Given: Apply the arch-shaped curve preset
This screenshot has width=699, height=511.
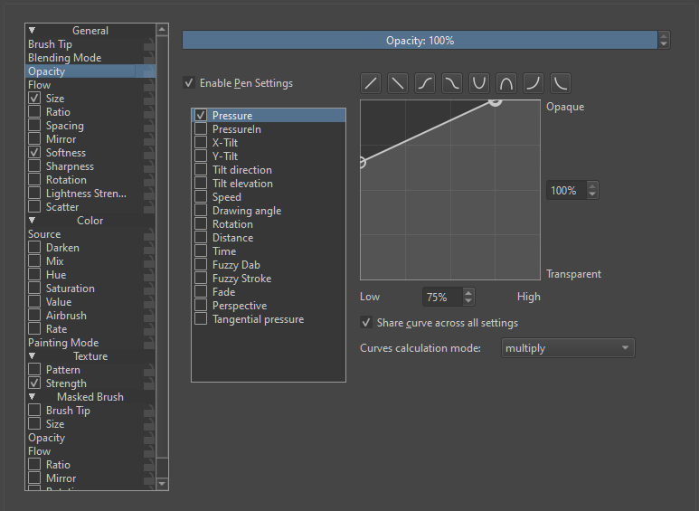Looking at the screenshot, I should pos(506,83).
